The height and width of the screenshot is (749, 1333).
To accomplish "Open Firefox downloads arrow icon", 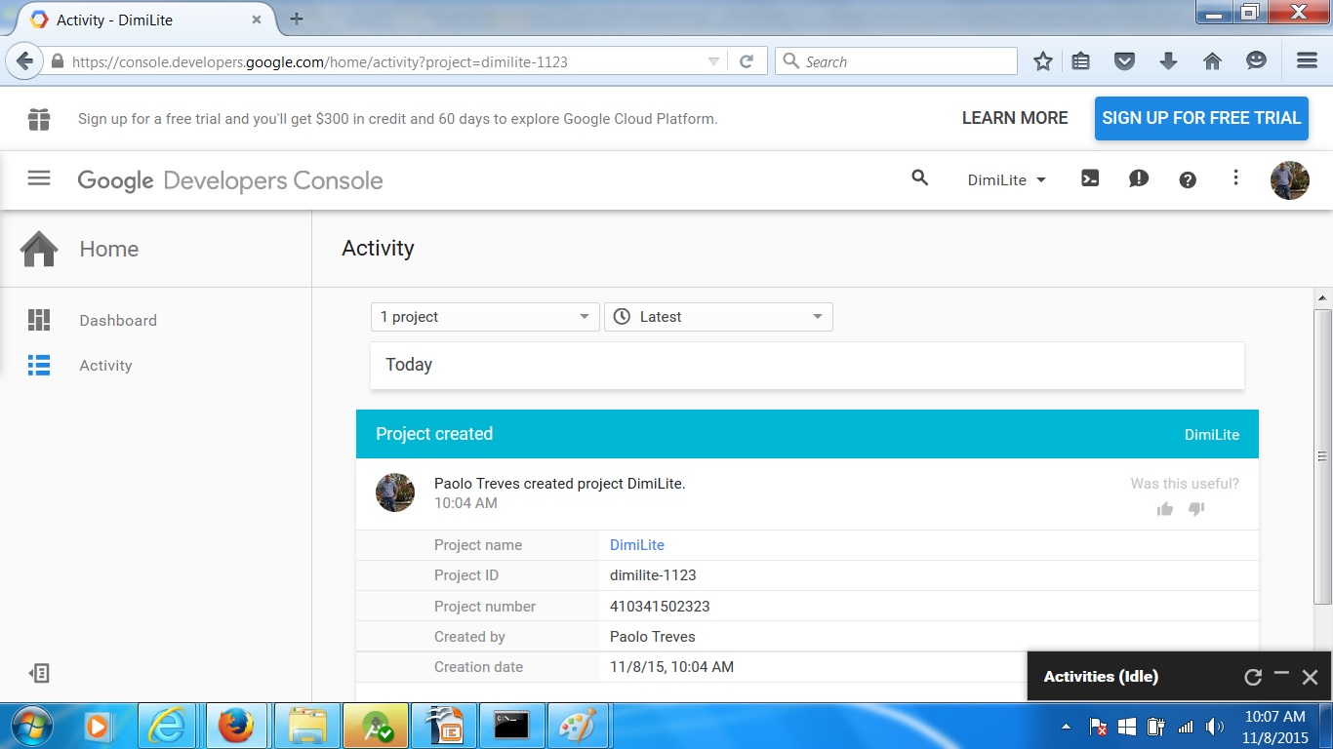I will coord(1168,61).
